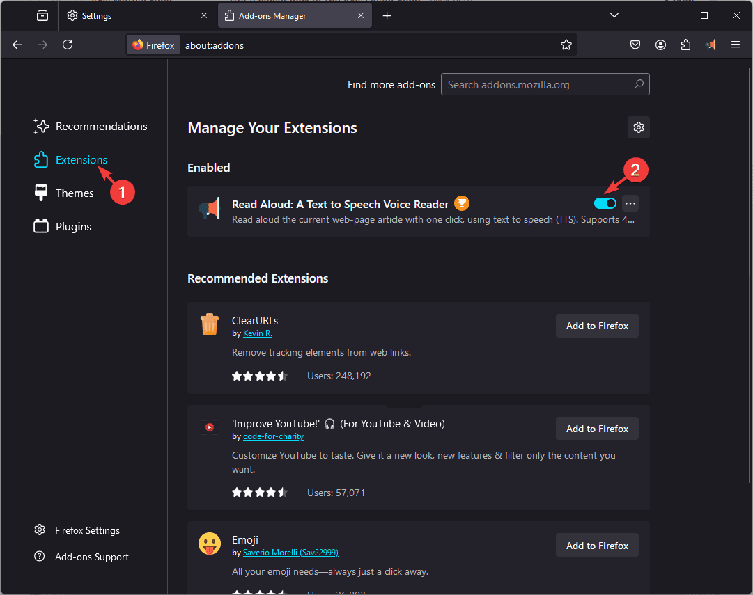The image size is (753, 595).
Task: Open Firefox View tab list icon
Action: click(x=42, y=16)
